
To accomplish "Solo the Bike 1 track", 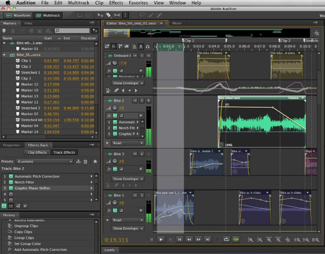I will tap(142, 195).
